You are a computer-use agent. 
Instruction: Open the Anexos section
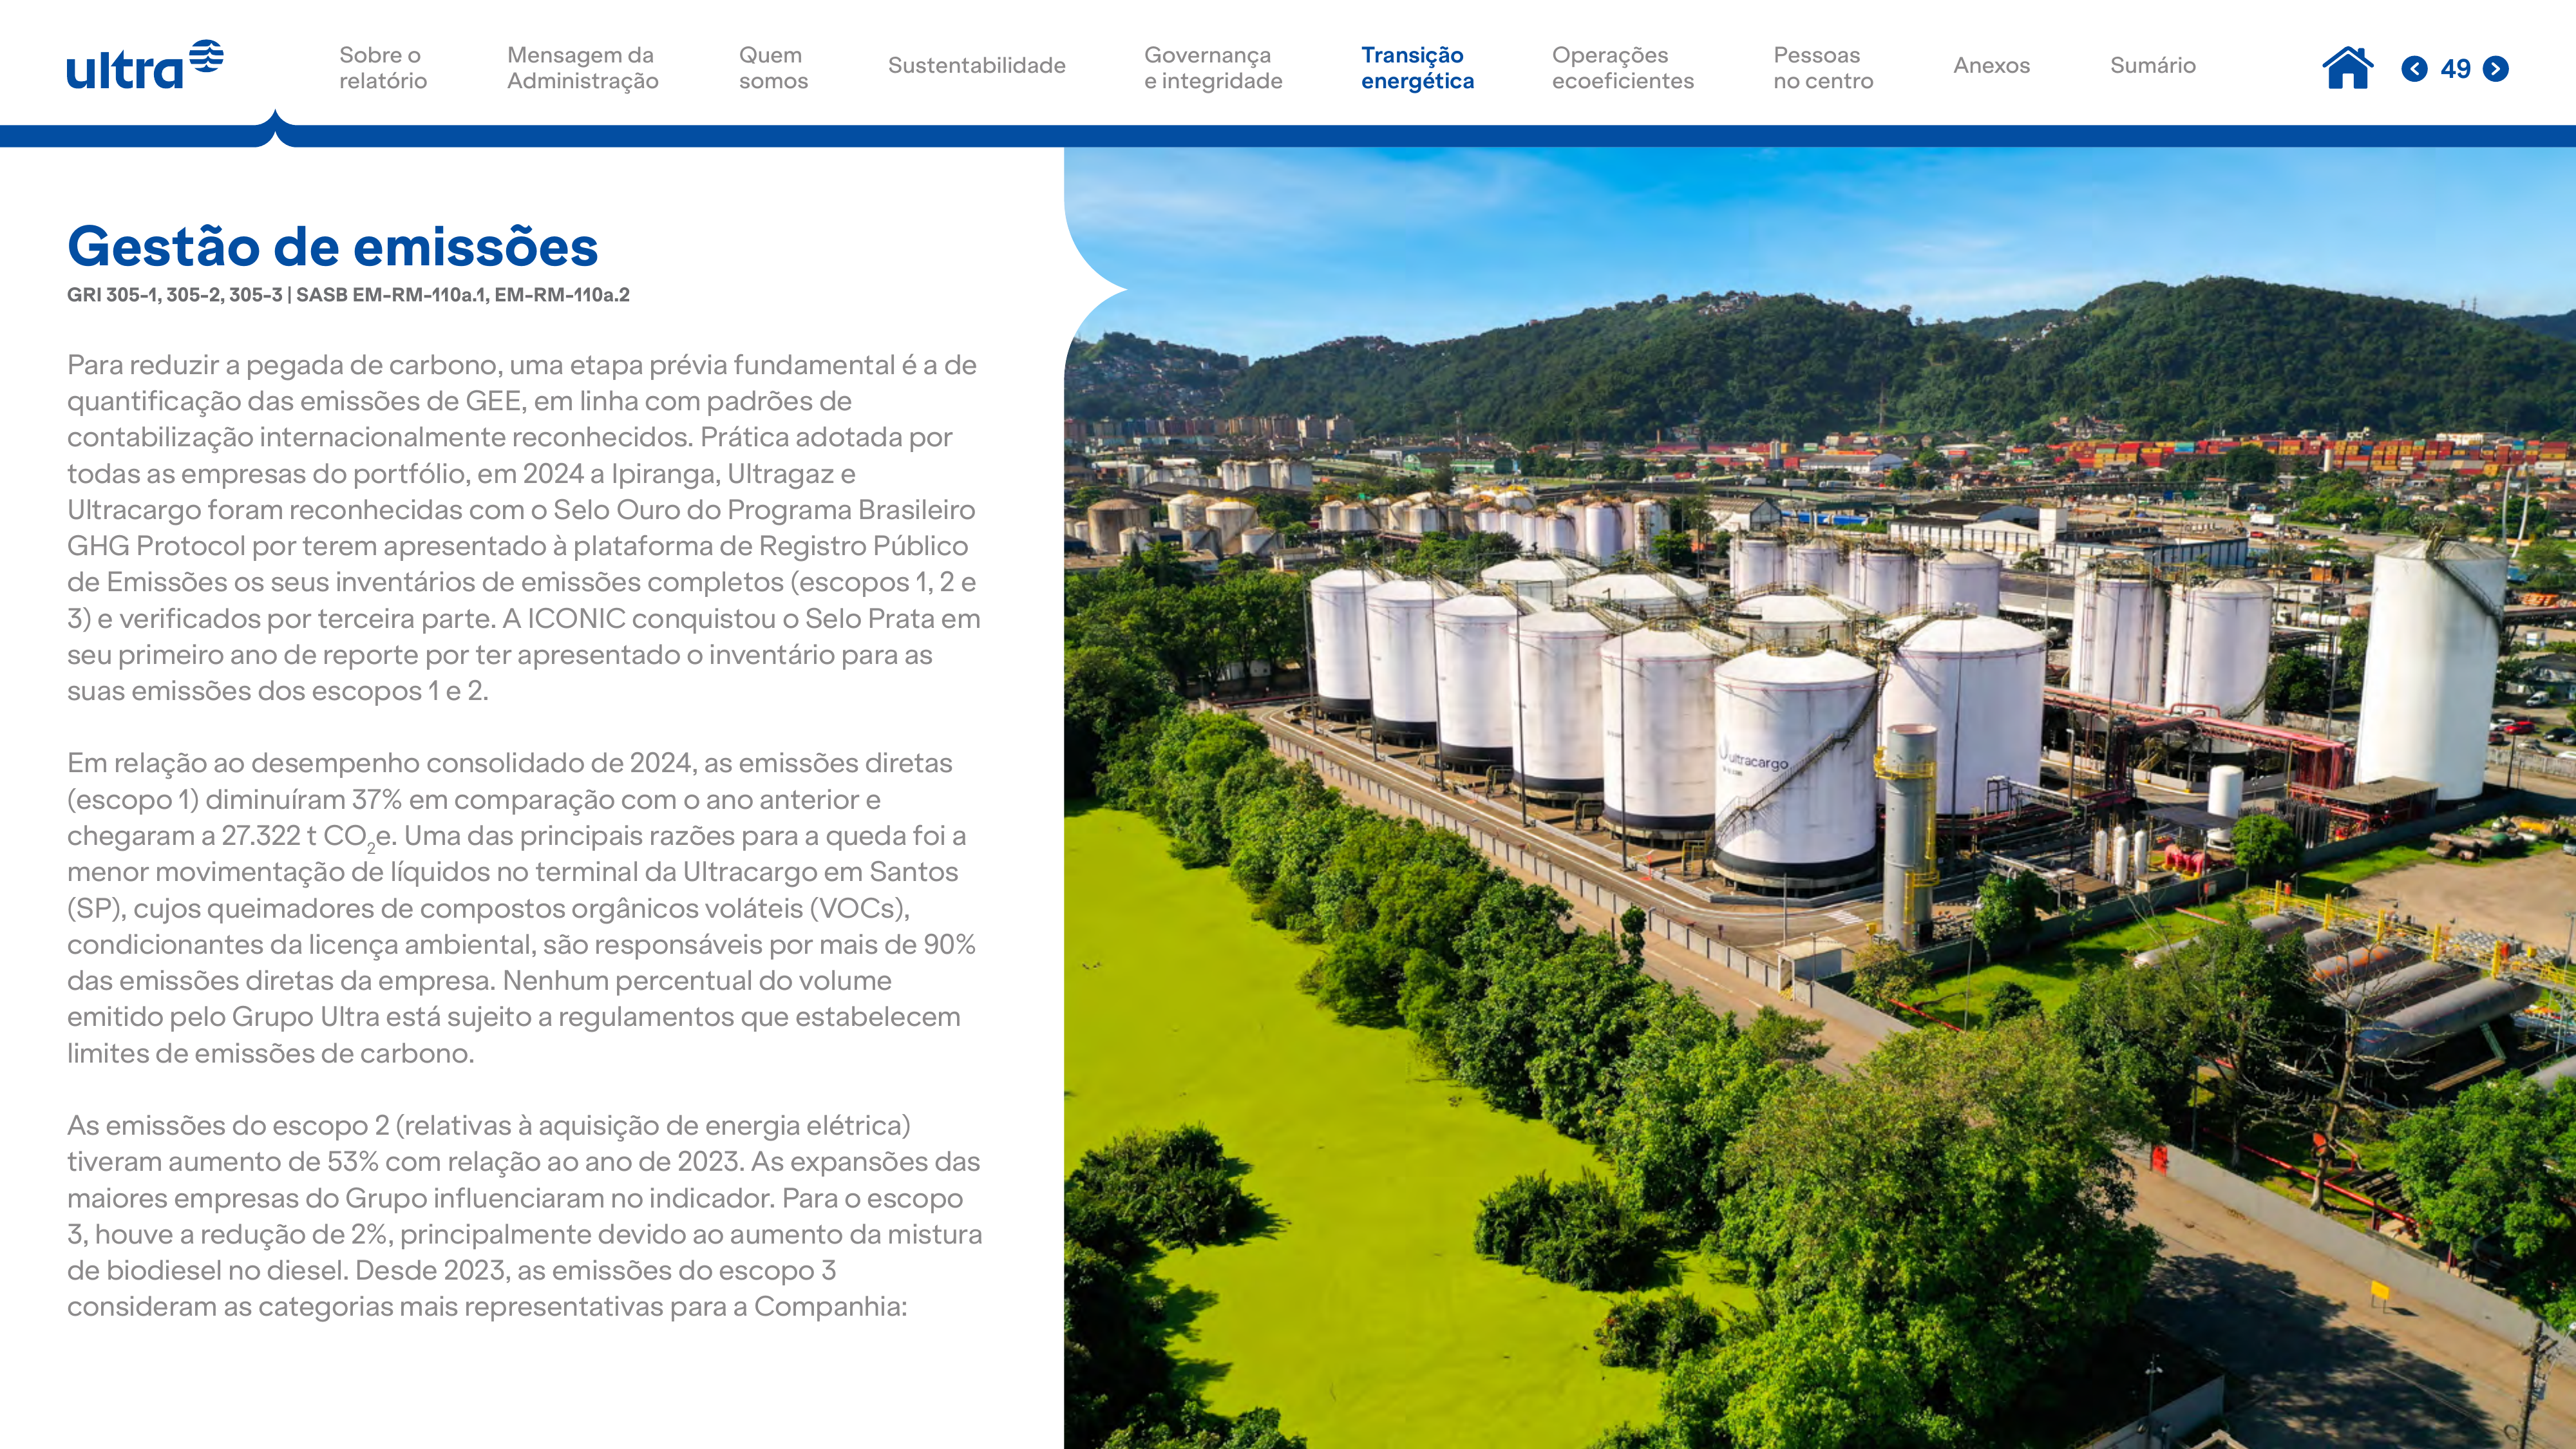pos(1991,66)
